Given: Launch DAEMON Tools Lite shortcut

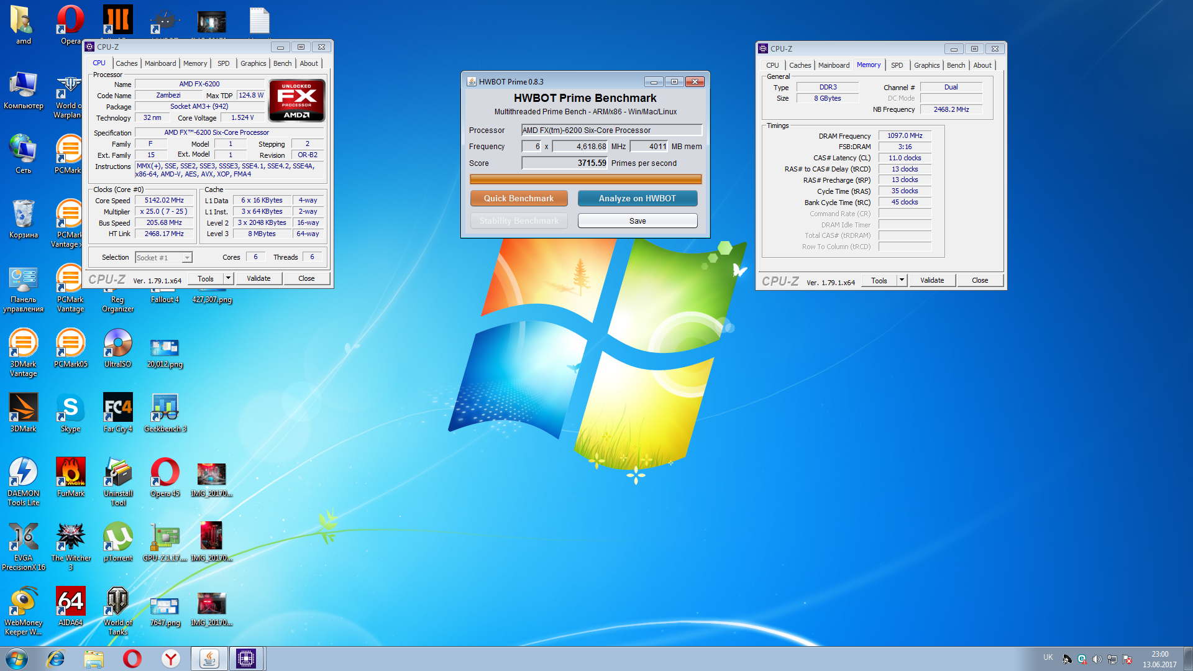Looking at the screenshot, I should tap(23, 482).
